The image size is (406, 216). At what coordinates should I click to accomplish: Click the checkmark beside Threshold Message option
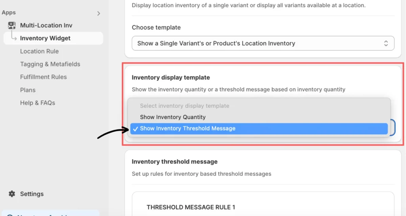click(x=136, y=128)
